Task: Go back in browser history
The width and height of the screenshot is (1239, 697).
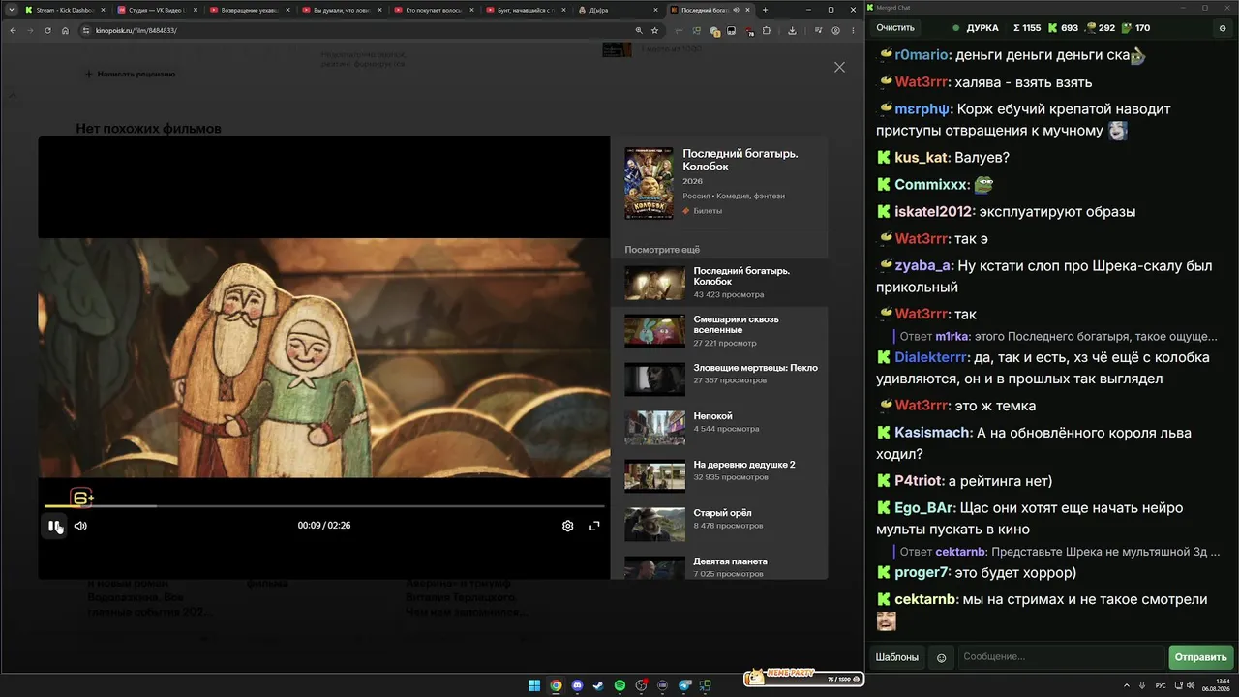Action: [x=13, y=30]
